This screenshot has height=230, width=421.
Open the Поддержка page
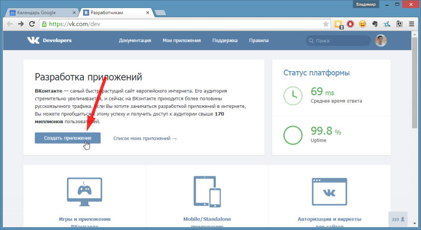(x=225, y=41)
